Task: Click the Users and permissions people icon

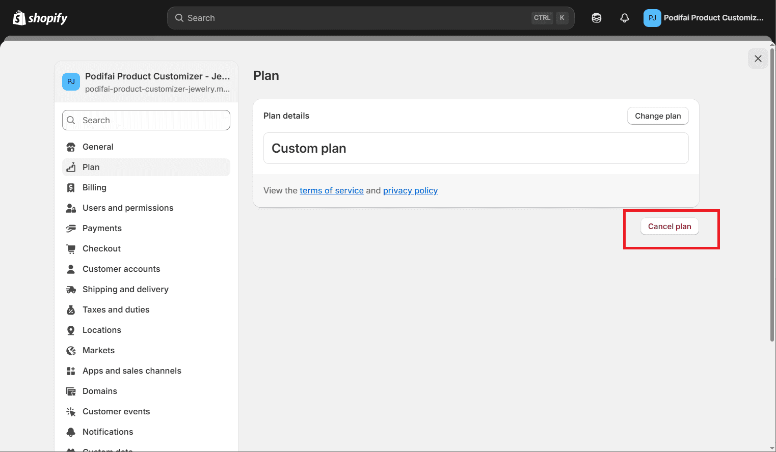Action: click(71, 208)
